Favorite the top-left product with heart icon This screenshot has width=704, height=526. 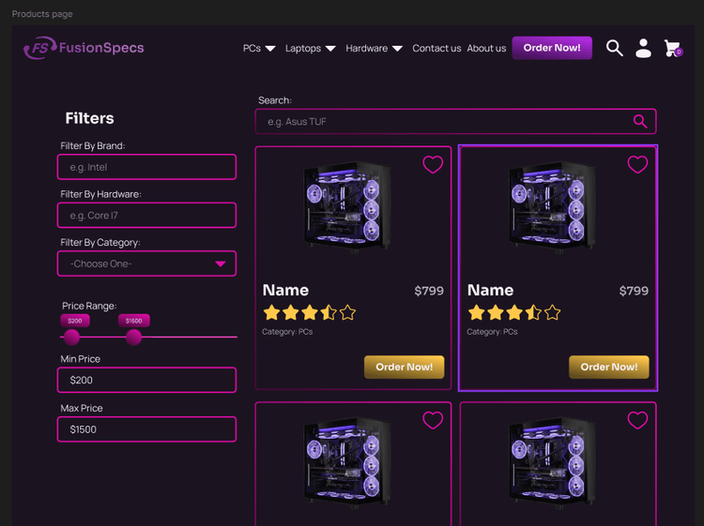tap(433, 164)
